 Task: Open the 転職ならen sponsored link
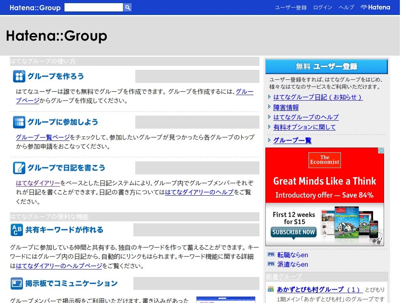293,255
